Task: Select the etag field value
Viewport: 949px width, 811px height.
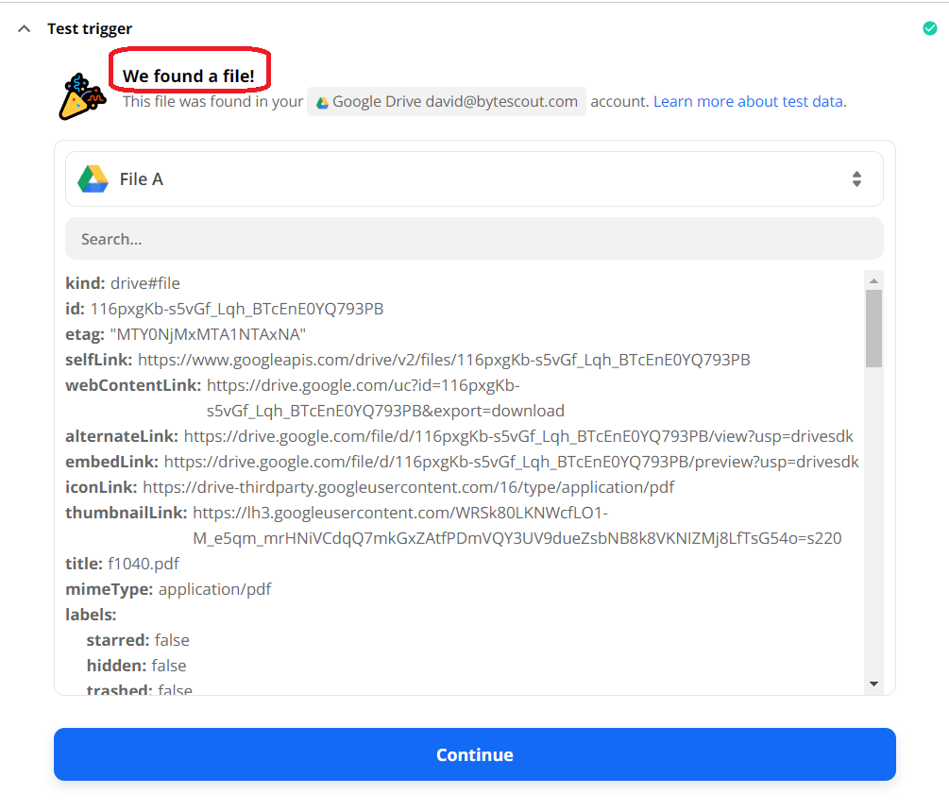Action: (208, 334)
